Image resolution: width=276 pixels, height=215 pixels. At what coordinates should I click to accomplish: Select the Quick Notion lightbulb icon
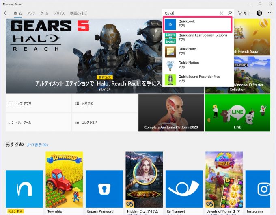pyautogui.click(x=170, y=66)
